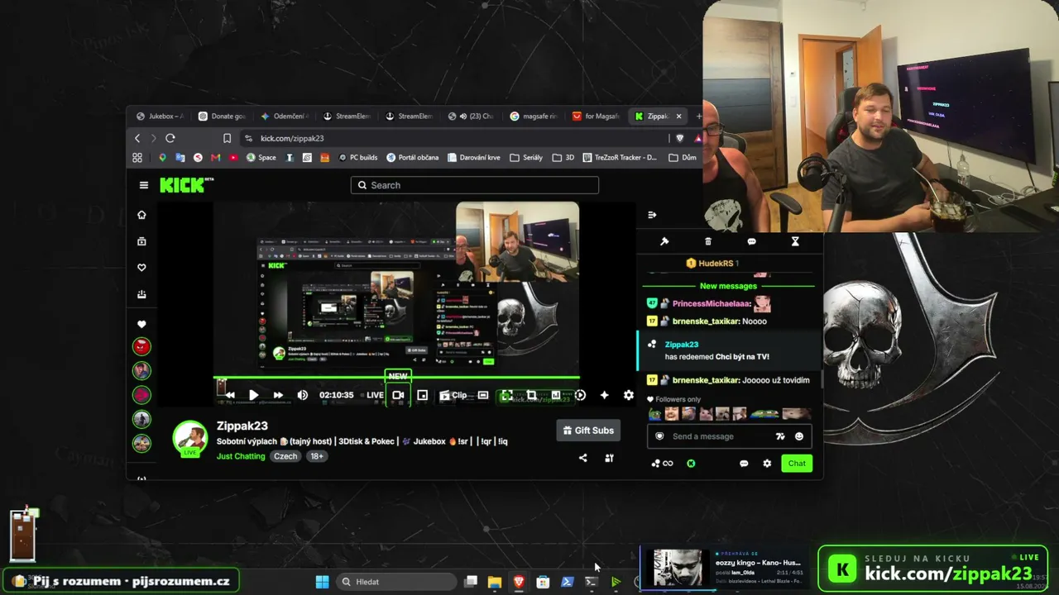
Task: Share the Zippak23 stream
Action: tap(582, 458)
